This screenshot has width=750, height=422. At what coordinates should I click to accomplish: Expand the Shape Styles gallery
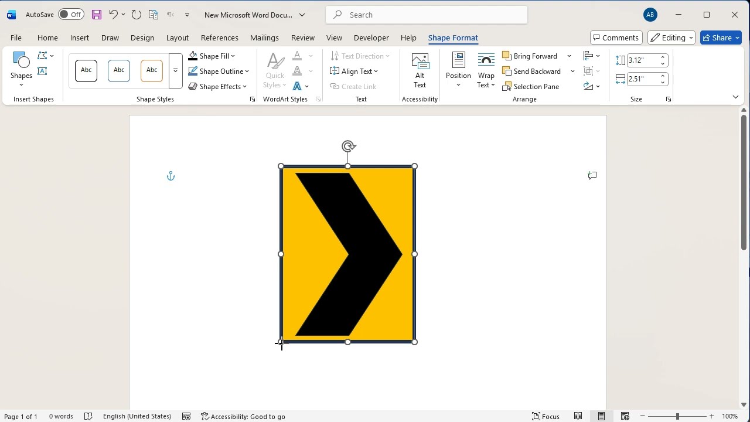click(x=175, y=71)
